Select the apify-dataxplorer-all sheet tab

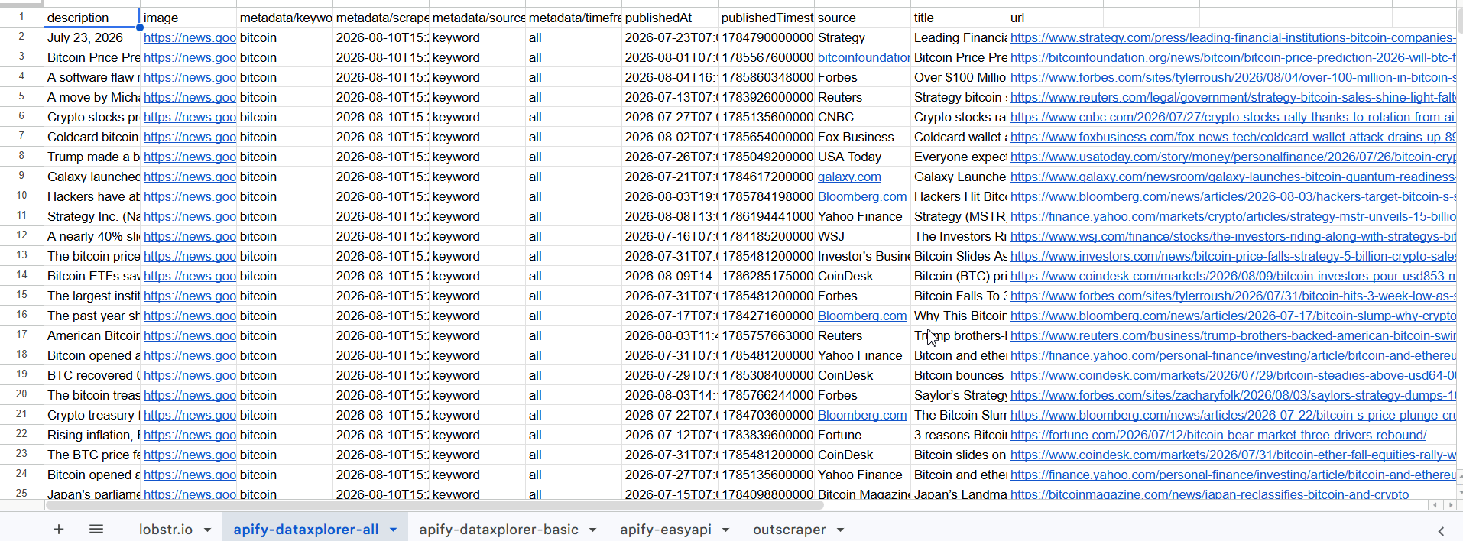point(306,530)
